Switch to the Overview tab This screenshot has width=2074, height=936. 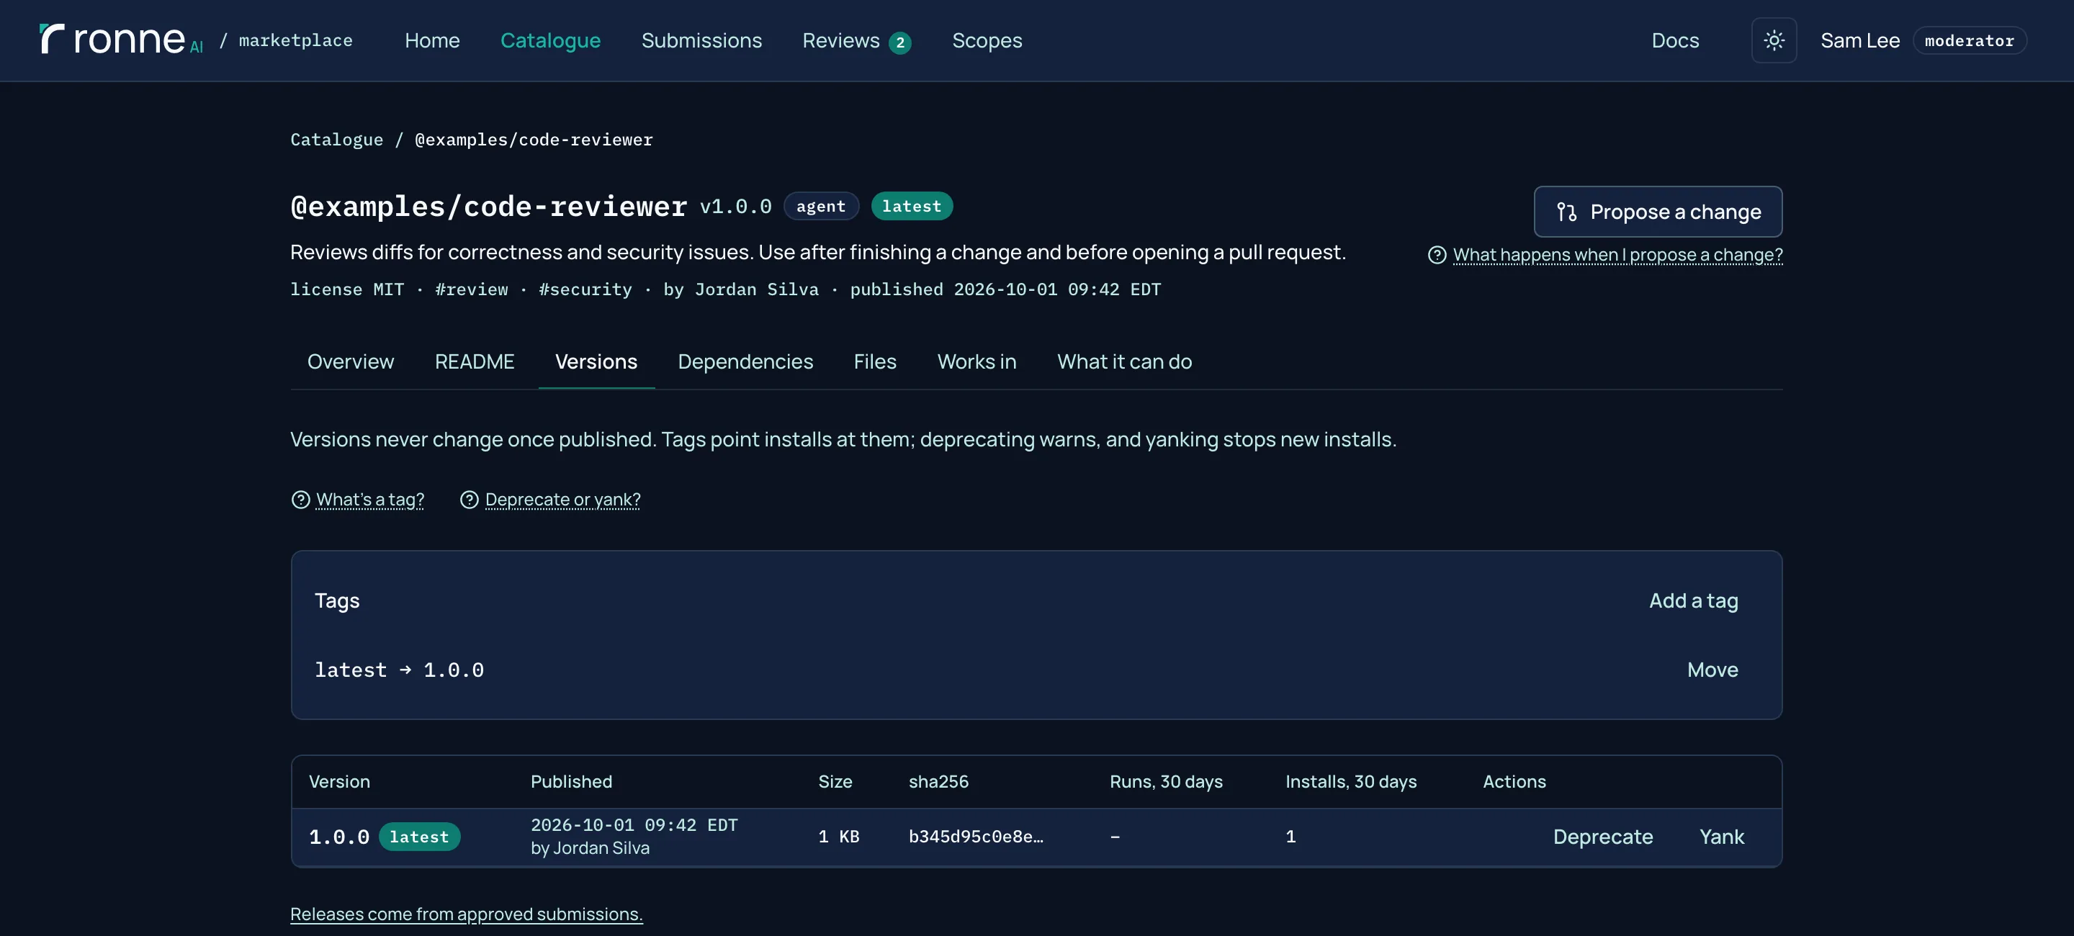350,361
